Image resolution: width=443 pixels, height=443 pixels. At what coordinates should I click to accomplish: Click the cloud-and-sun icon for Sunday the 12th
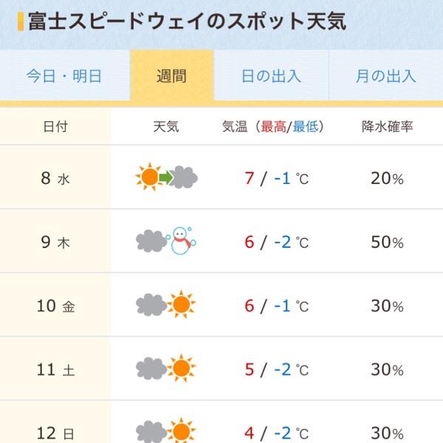(166, 430)
